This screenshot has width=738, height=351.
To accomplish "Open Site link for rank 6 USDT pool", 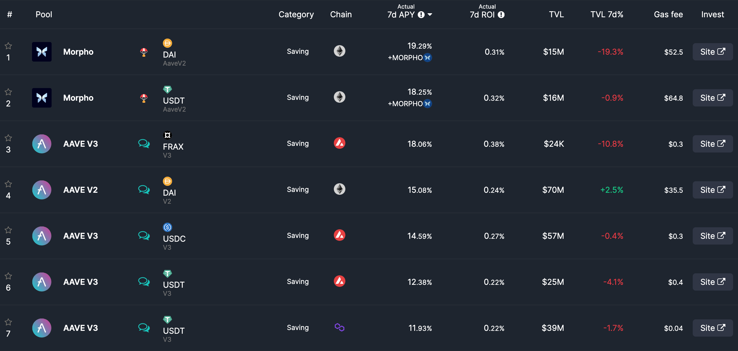I will [x=713, y=282].
